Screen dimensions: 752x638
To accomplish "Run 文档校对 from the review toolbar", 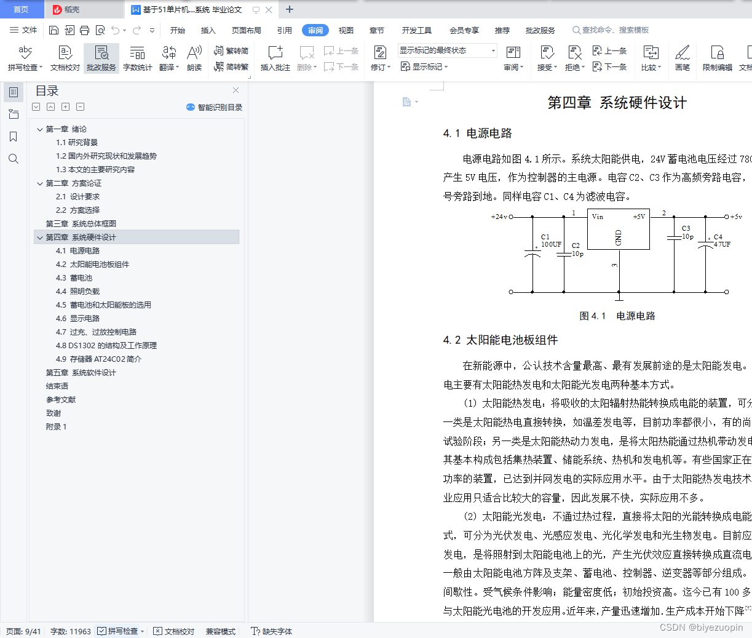I will [64, 58].
